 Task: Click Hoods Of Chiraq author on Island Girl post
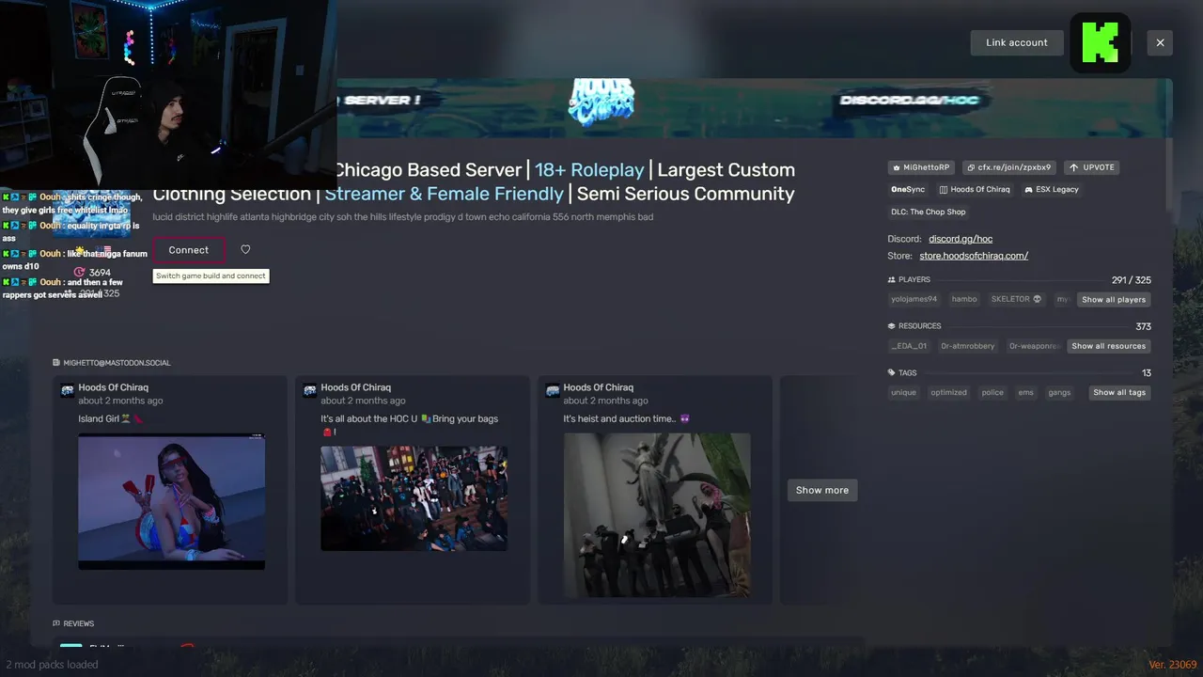[114, 387]
